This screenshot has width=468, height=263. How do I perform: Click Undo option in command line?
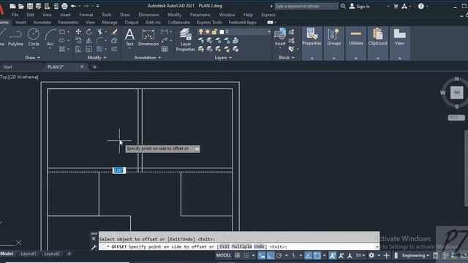[x=259, y=247]
